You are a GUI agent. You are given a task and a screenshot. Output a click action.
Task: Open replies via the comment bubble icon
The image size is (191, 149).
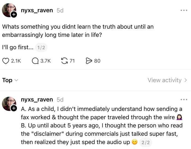(x=35, y=61)
